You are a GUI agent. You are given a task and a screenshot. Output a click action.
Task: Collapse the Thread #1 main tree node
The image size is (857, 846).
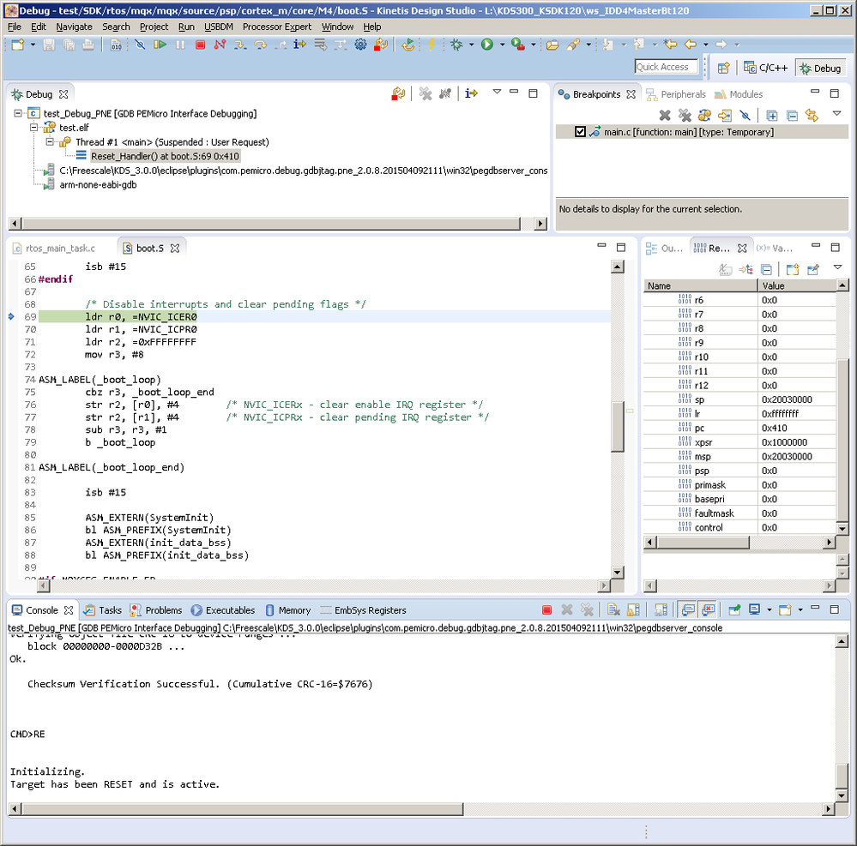50,142
